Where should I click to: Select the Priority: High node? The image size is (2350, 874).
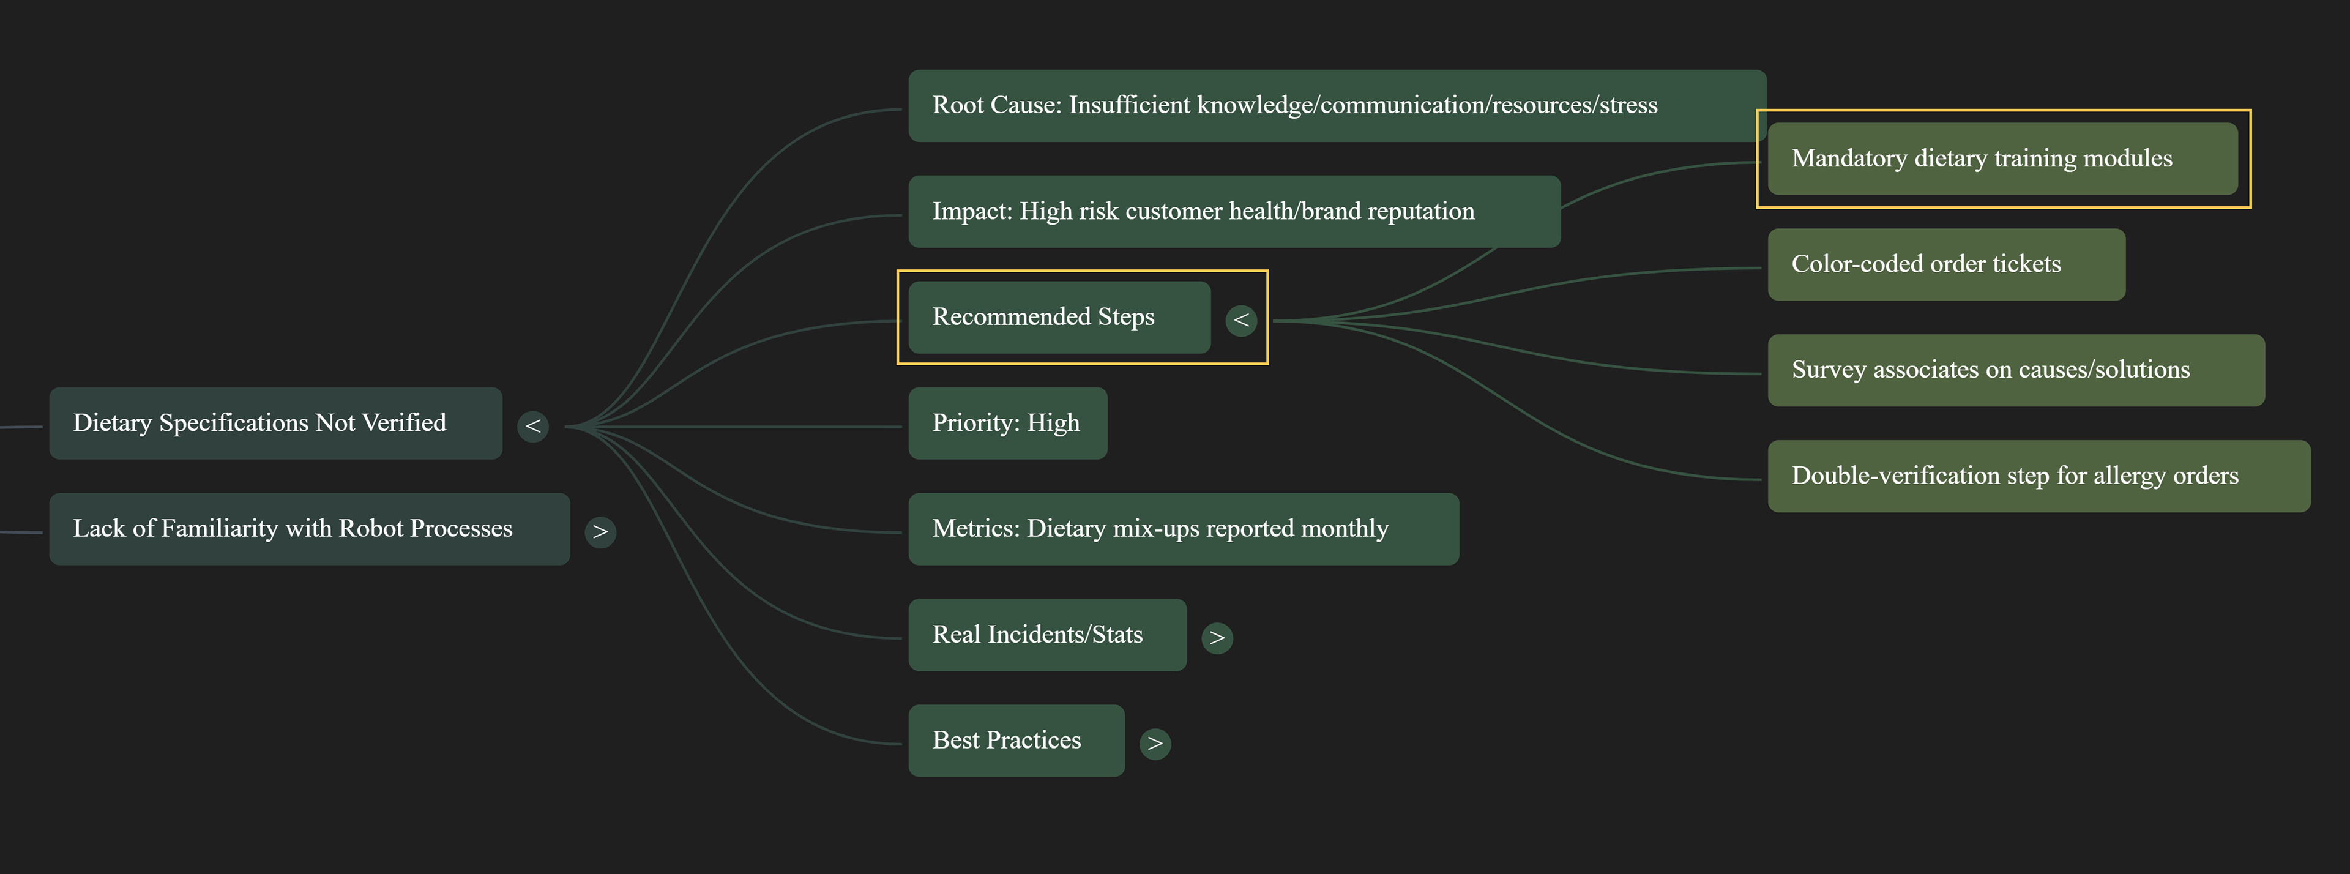coord(1008,424)
